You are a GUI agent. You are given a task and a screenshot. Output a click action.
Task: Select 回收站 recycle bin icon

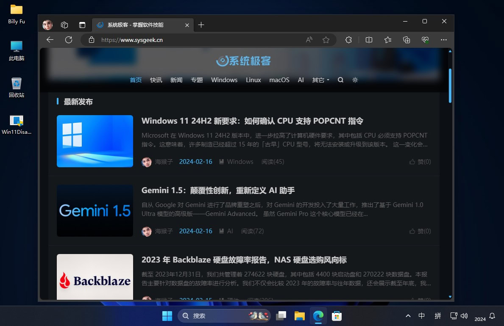click(x=17, y=87)
